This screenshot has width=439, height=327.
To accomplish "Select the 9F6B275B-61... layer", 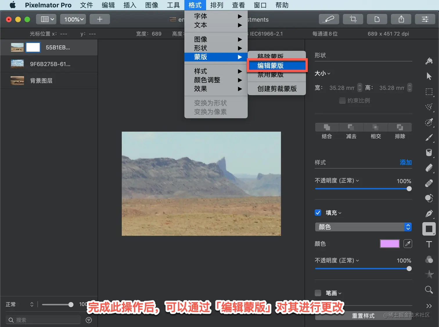I will pyautogui.click(x=49, y=64).
